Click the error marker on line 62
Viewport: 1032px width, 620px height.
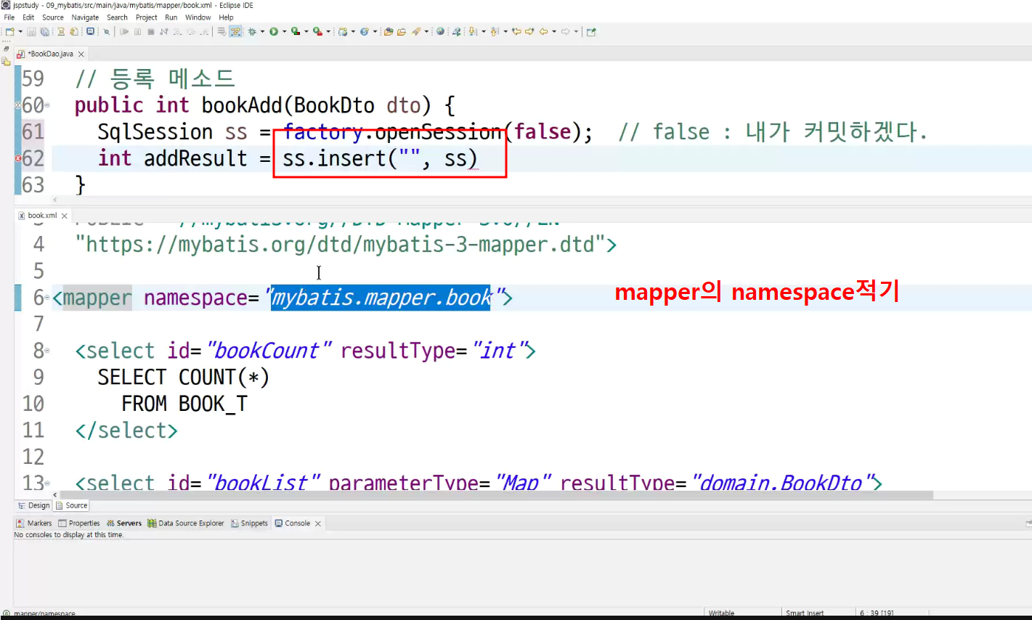pyautogui.click(x=18, y=158)
